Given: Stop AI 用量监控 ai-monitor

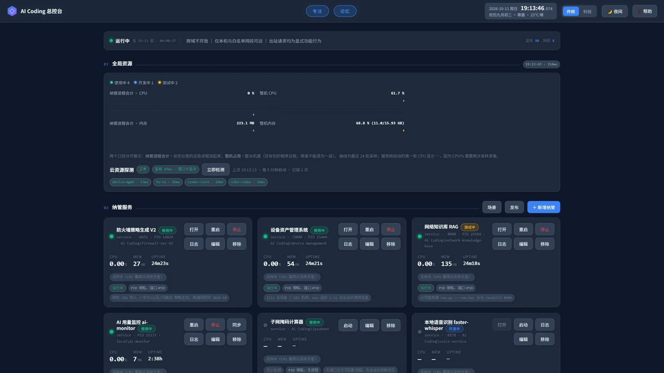Looking at the screenshot, I should tap(215, 325).
